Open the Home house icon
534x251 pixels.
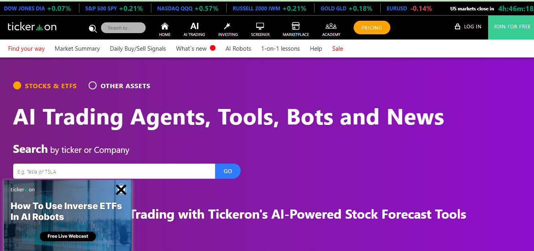pyautogui.click(x=164, y=26)
